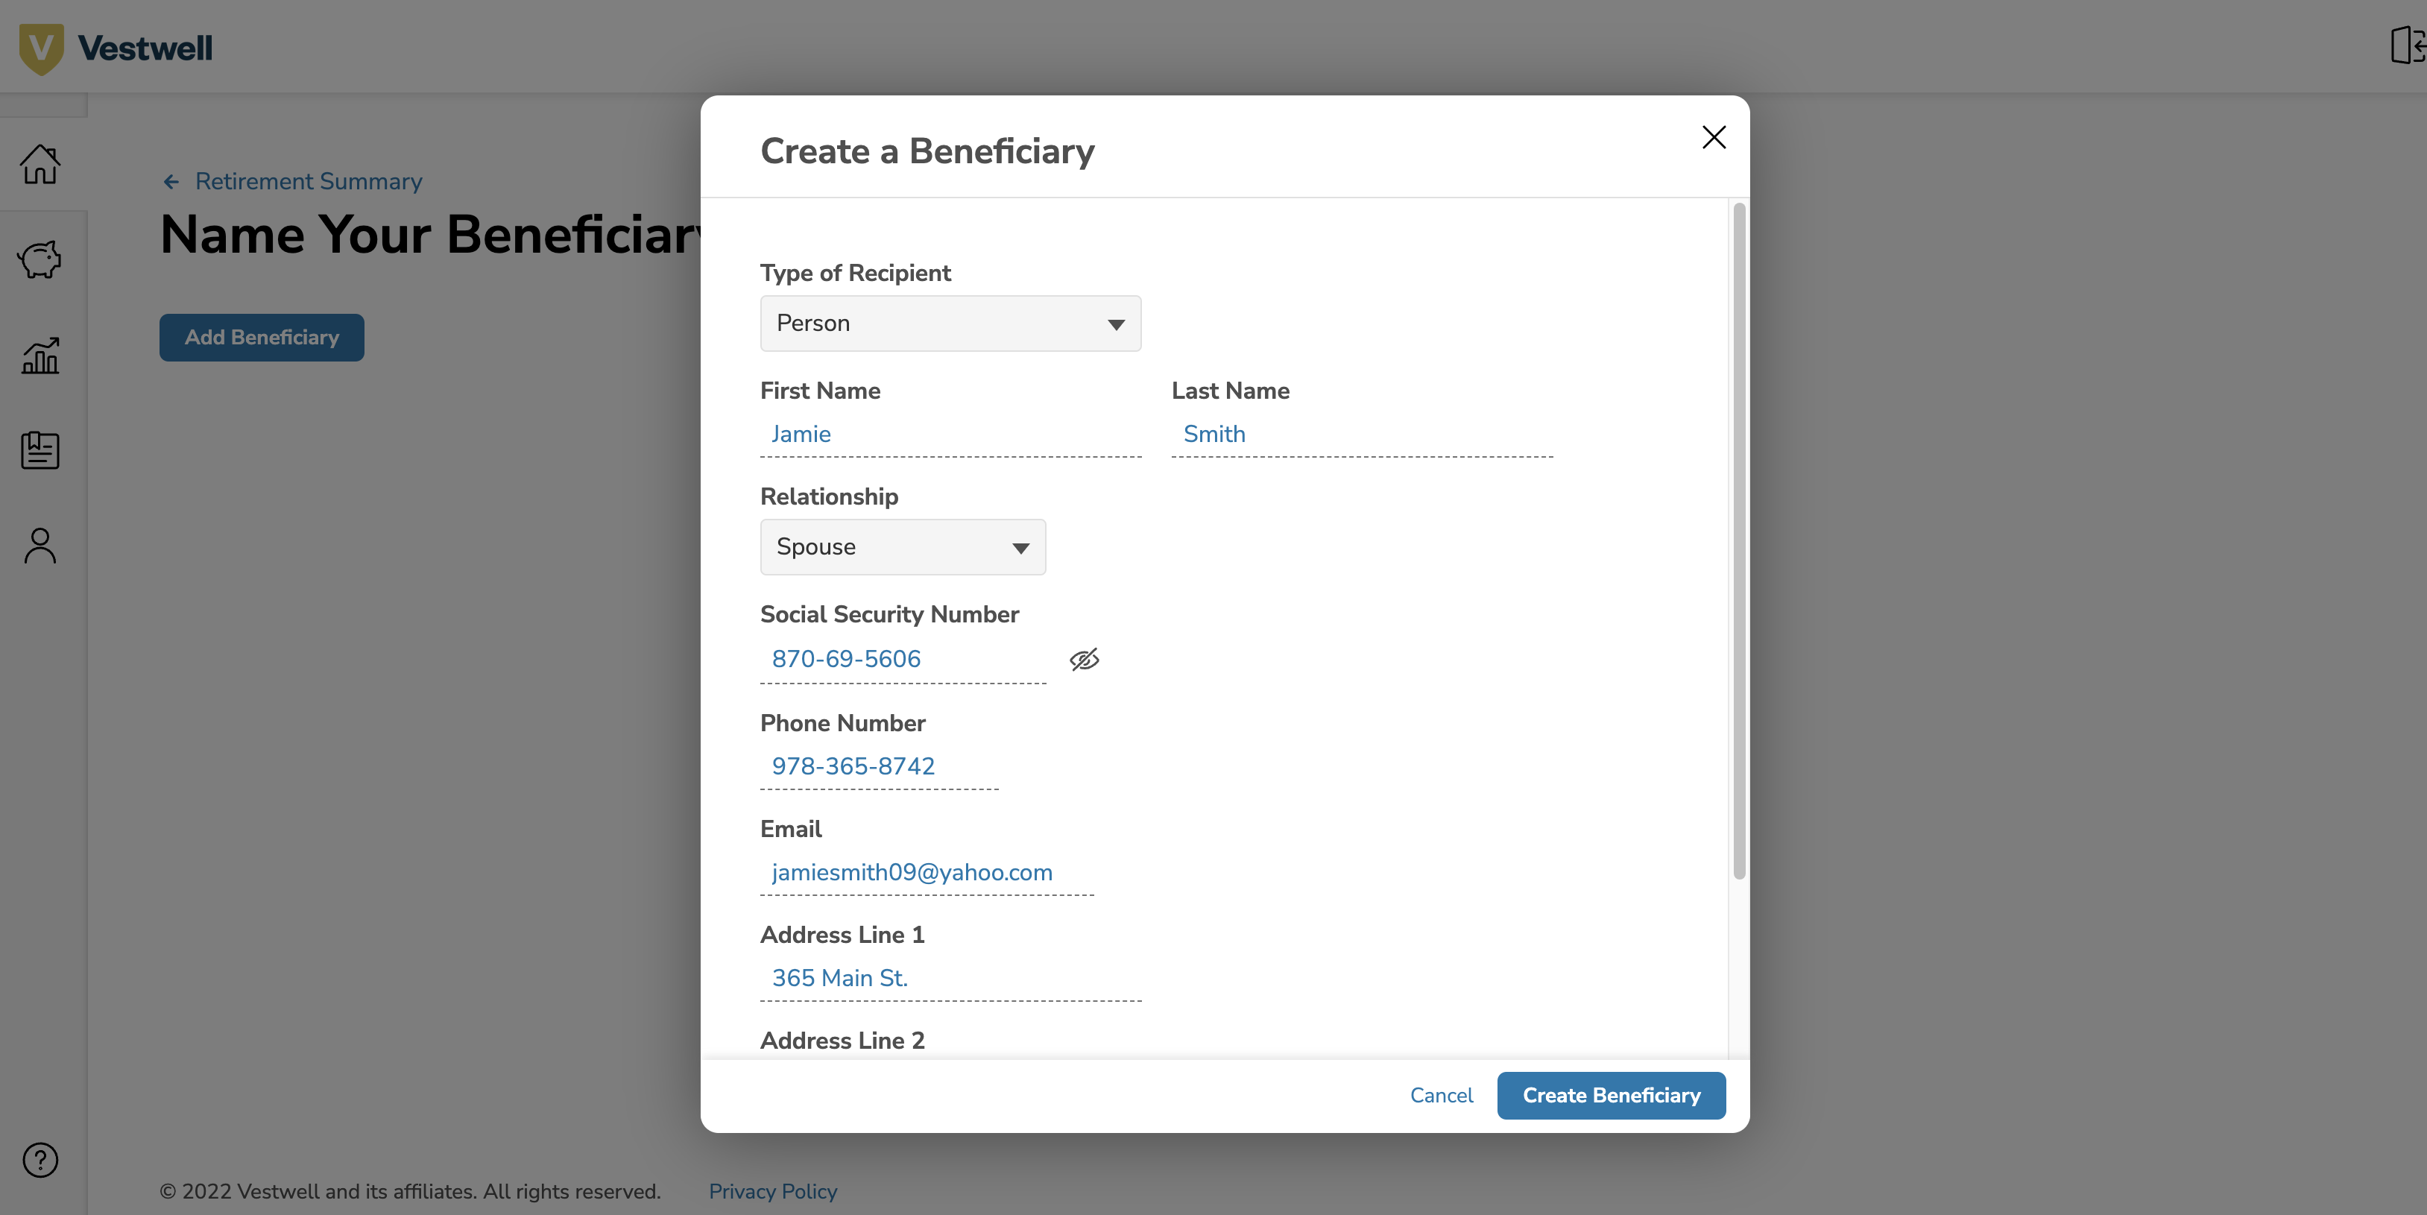This screenshot has height=1215, width=2427.
Task: Navigate to the Home dashboard icon
Action: (40, 165)
